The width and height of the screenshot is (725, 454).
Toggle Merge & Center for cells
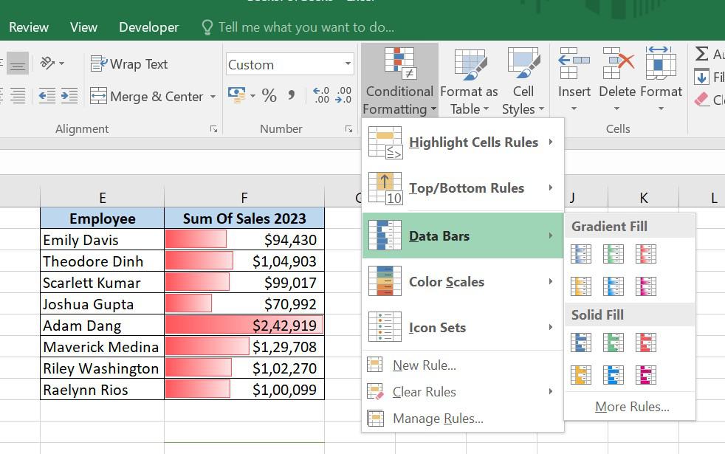(x=146, y=97)
